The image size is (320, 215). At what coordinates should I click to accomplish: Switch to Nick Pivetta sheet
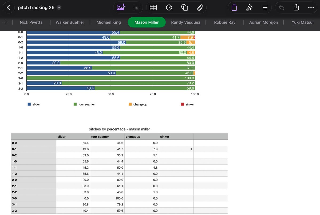point(31,22)
